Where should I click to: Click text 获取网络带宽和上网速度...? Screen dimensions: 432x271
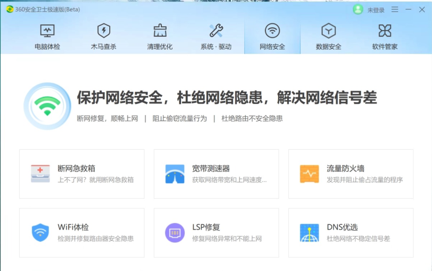click(x=229, y=180)
